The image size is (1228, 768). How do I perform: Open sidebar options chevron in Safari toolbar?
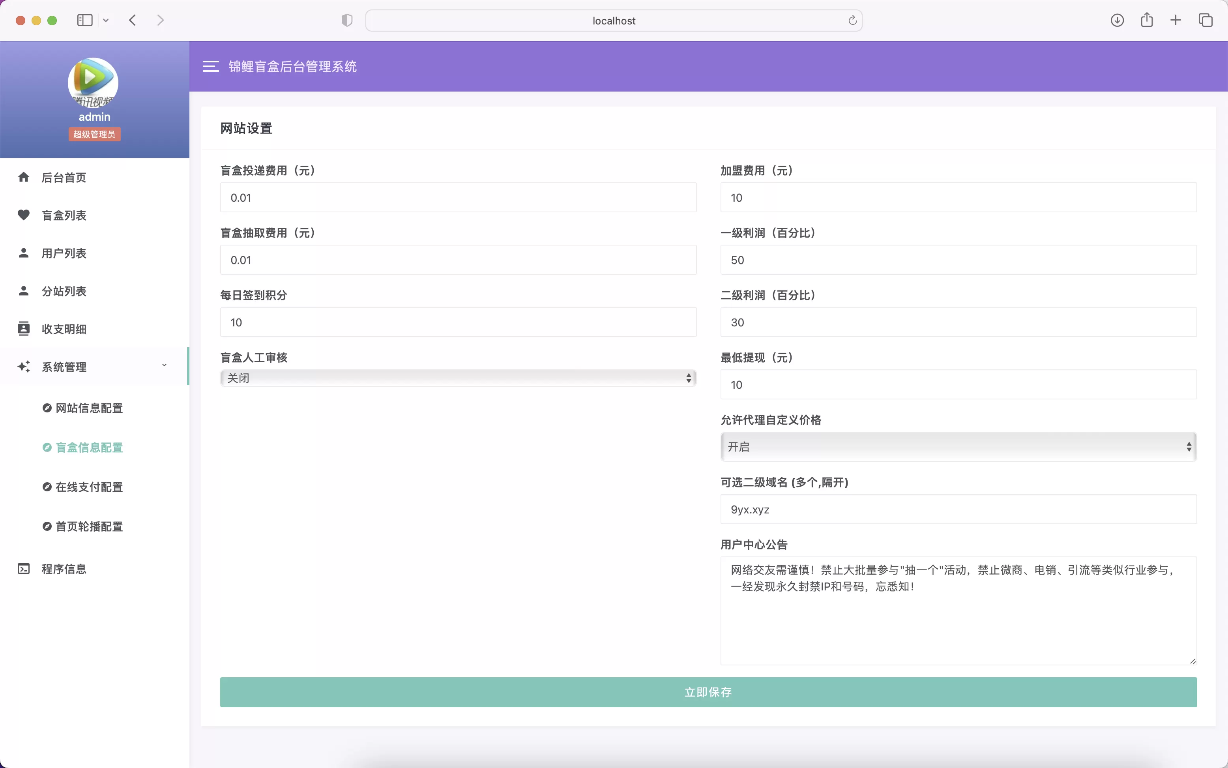pyautogui.click(x=106, y=20)
